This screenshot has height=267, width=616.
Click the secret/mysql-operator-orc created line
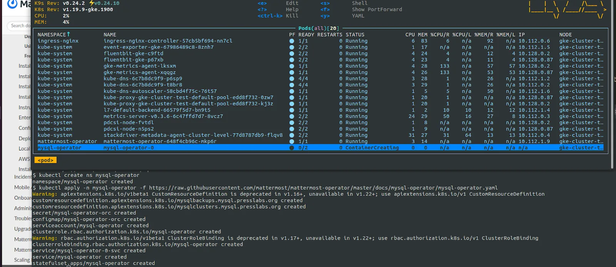[84, 213]
